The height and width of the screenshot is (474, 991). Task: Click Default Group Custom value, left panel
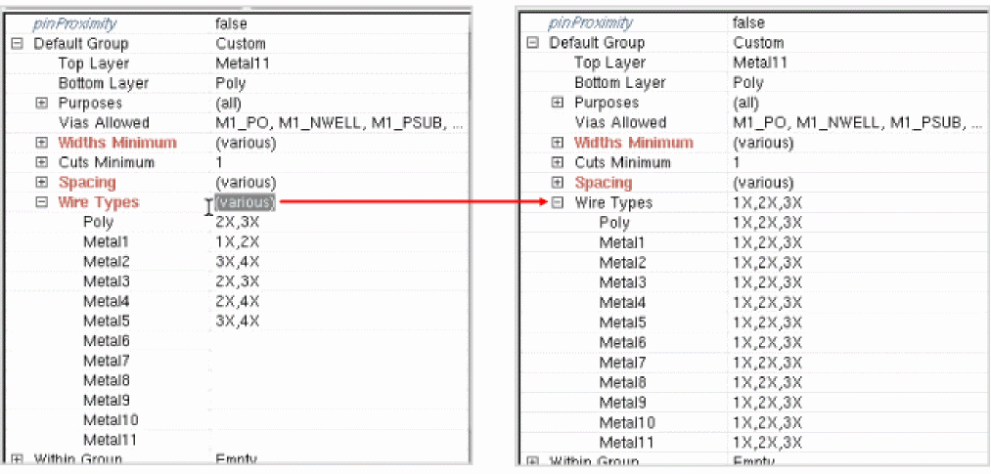(241, 44)
